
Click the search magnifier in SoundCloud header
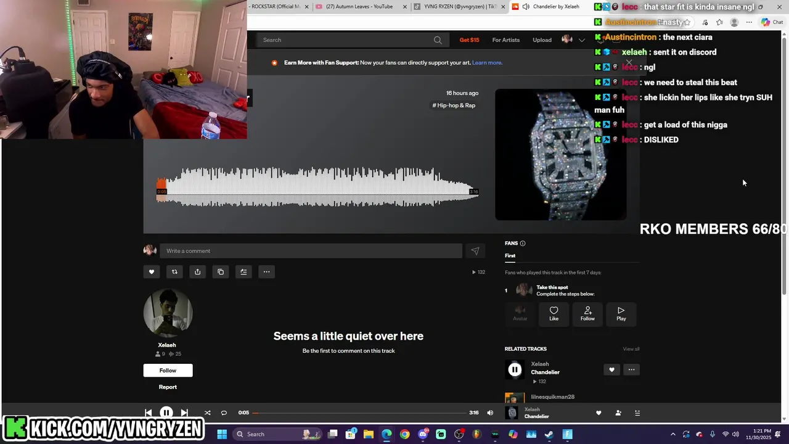pyautogui.click(x=438, y=40)
